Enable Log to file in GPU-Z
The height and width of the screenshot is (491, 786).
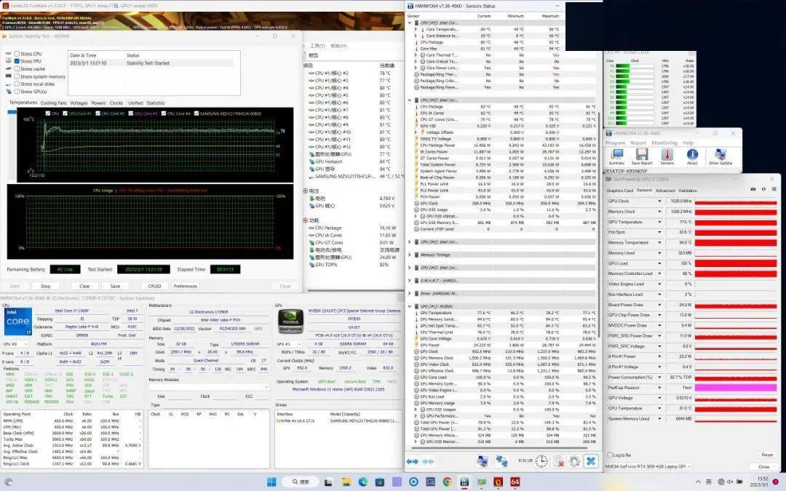[608, 455]
